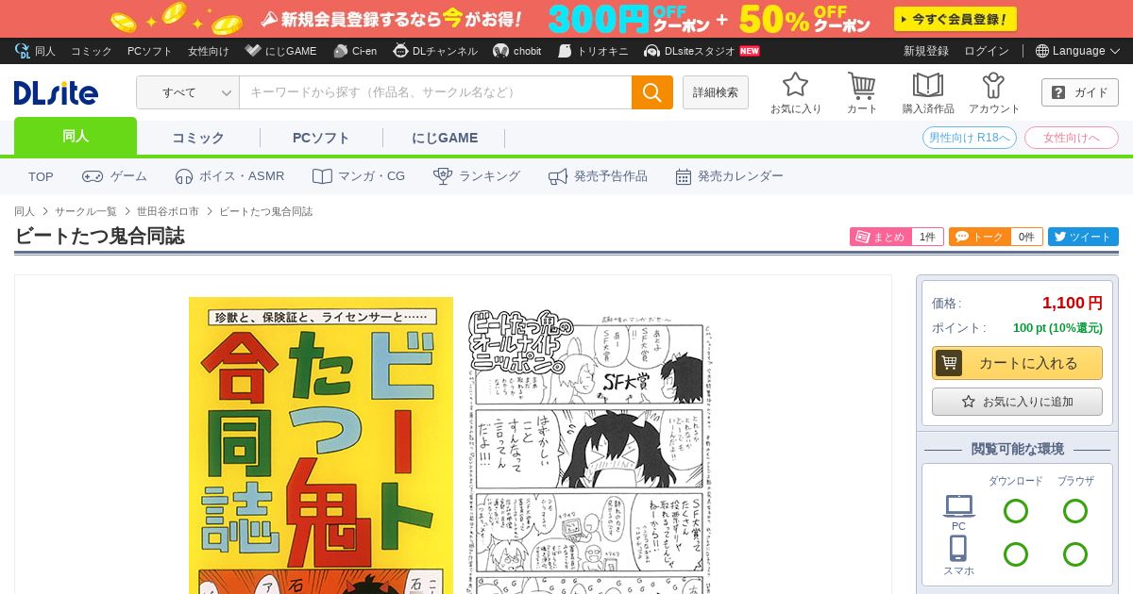The height and width of the screenshot is (594, 1133).
Task: Click the 世田谷ボロ市 breadcrumb link
Action: 168,211
